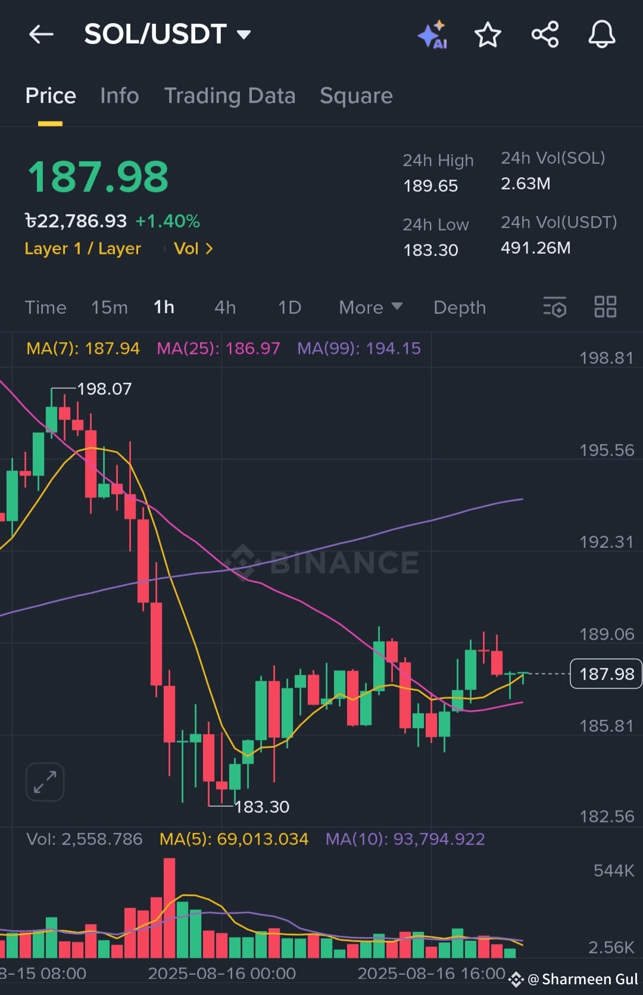The width and height of the screenshot is (643, 995).
Task: Tap the 24h Vol(SOL) value 2.63M
Action: coord(526,183)
